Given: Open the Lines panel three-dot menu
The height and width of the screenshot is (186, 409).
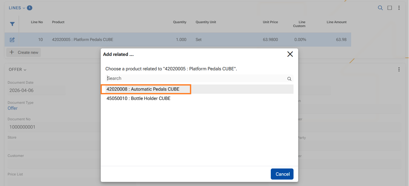Looking at the screenshot, I should click(x=399, y=8).
